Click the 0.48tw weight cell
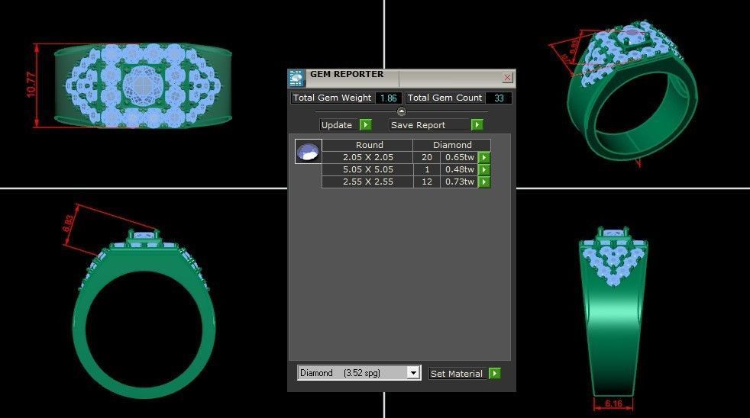 coord(459,169)
